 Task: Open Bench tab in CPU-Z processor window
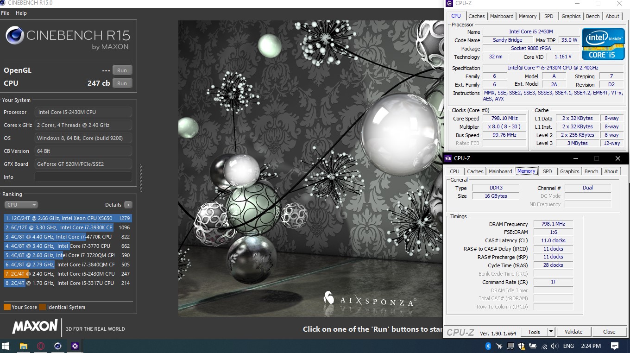(593, 16)
